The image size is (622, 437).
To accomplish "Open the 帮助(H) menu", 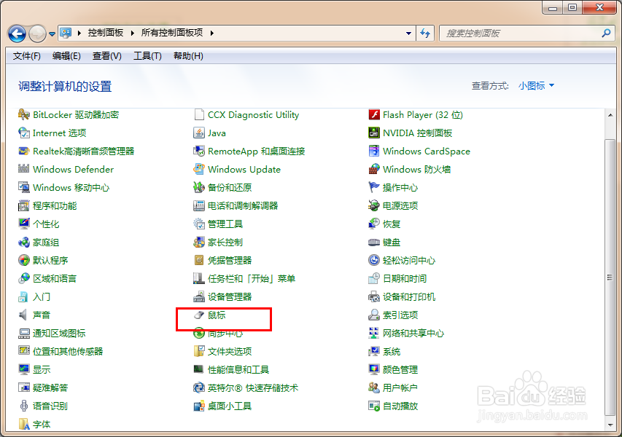I will 188,56.
